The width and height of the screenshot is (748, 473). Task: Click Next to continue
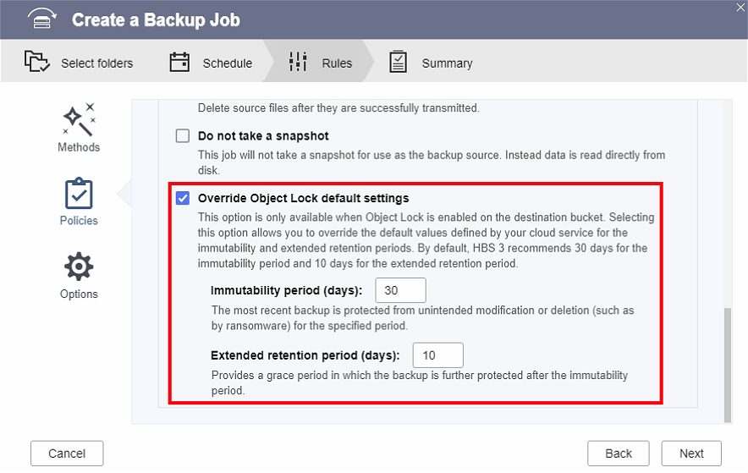tap(691, 454)
